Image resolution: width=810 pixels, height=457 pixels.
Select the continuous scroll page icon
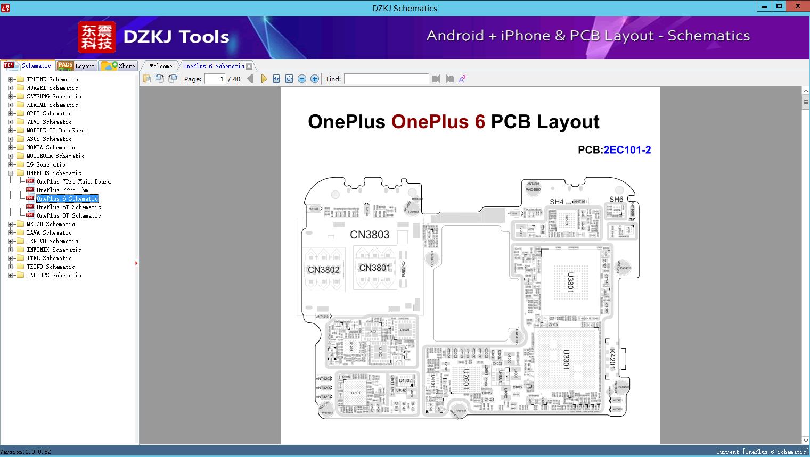[x=171, y=78]
